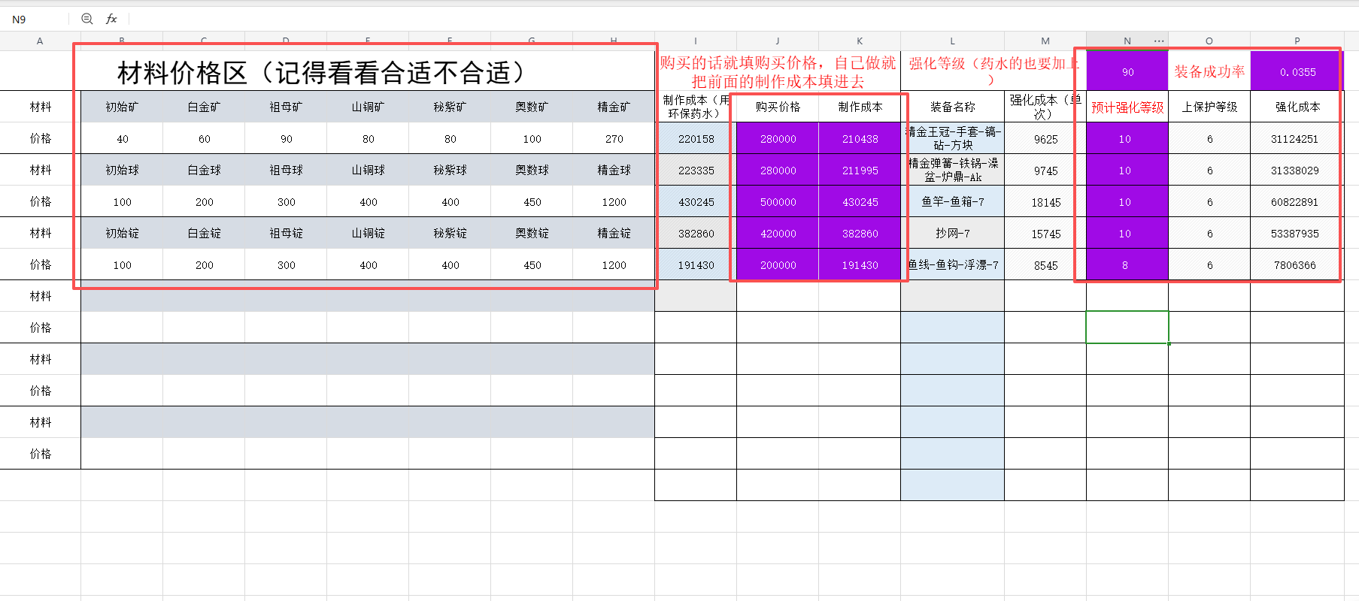Open the ellipsis menu on column N header
The image size is (1359, 601).
click(x=1159, y=41)
